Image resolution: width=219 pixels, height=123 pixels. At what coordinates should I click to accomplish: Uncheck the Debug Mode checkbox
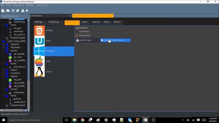(77, 36)
